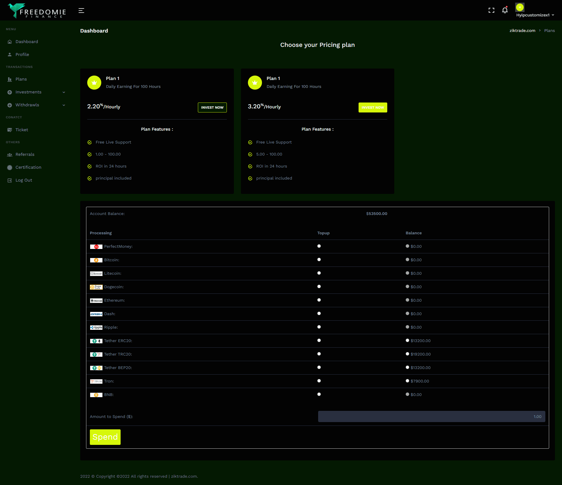Select Tether TRC20 topup radio button
This screenshot has height=485, width=562.
(319, 354)
